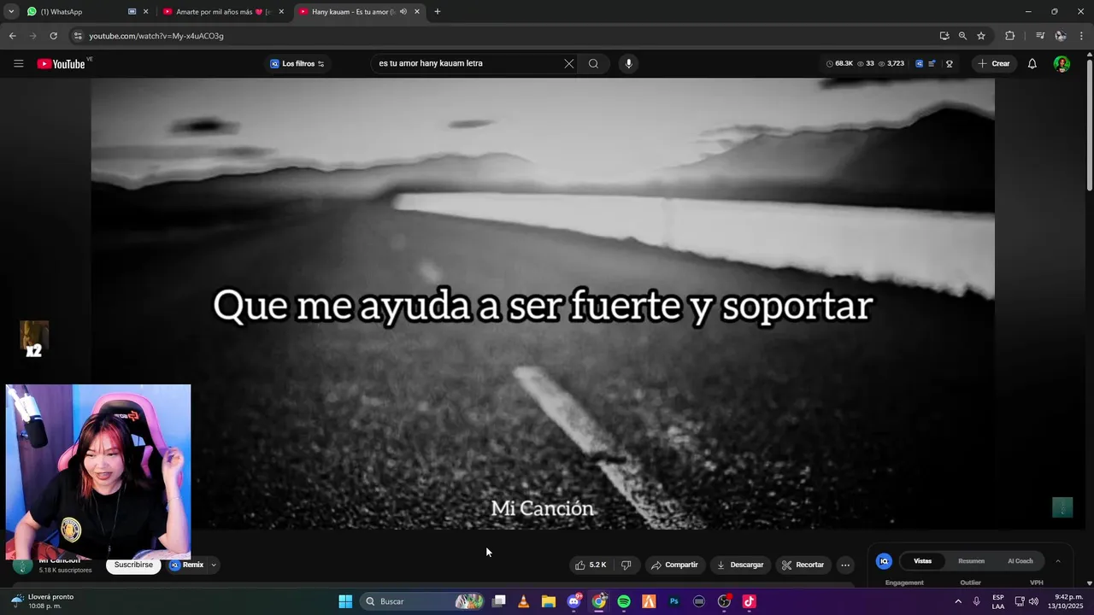Switch to the Resumen tab
This screenshot has width=1094, height=615.
click(971, 561)
